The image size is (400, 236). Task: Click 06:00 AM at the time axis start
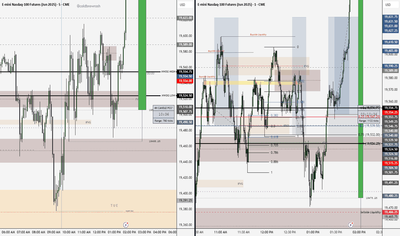click(8, 232)
